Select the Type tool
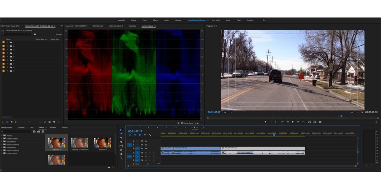 pyautogui.click(x=121, y=158)
